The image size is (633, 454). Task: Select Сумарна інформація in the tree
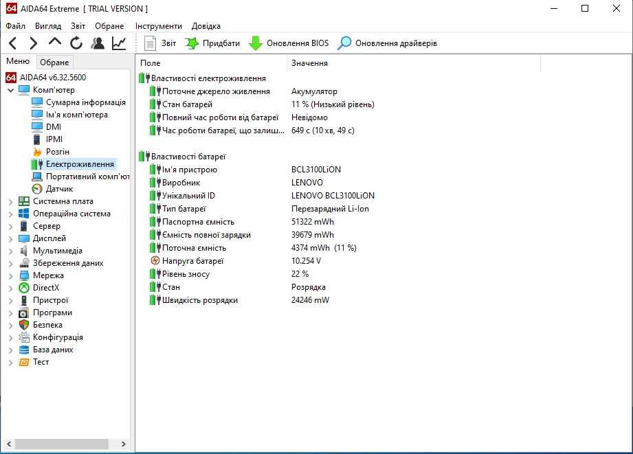point(86,102)
